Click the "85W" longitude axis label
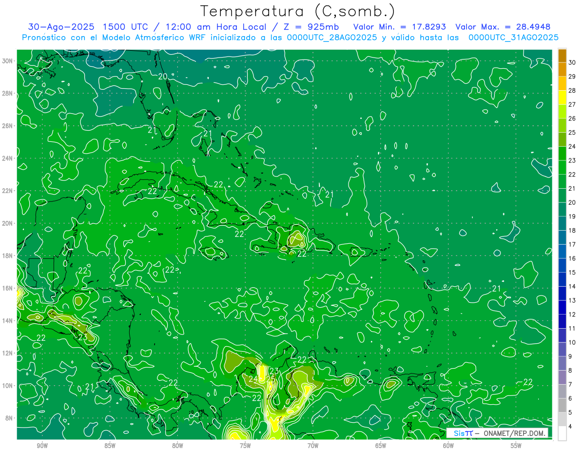 coord(110,446)
